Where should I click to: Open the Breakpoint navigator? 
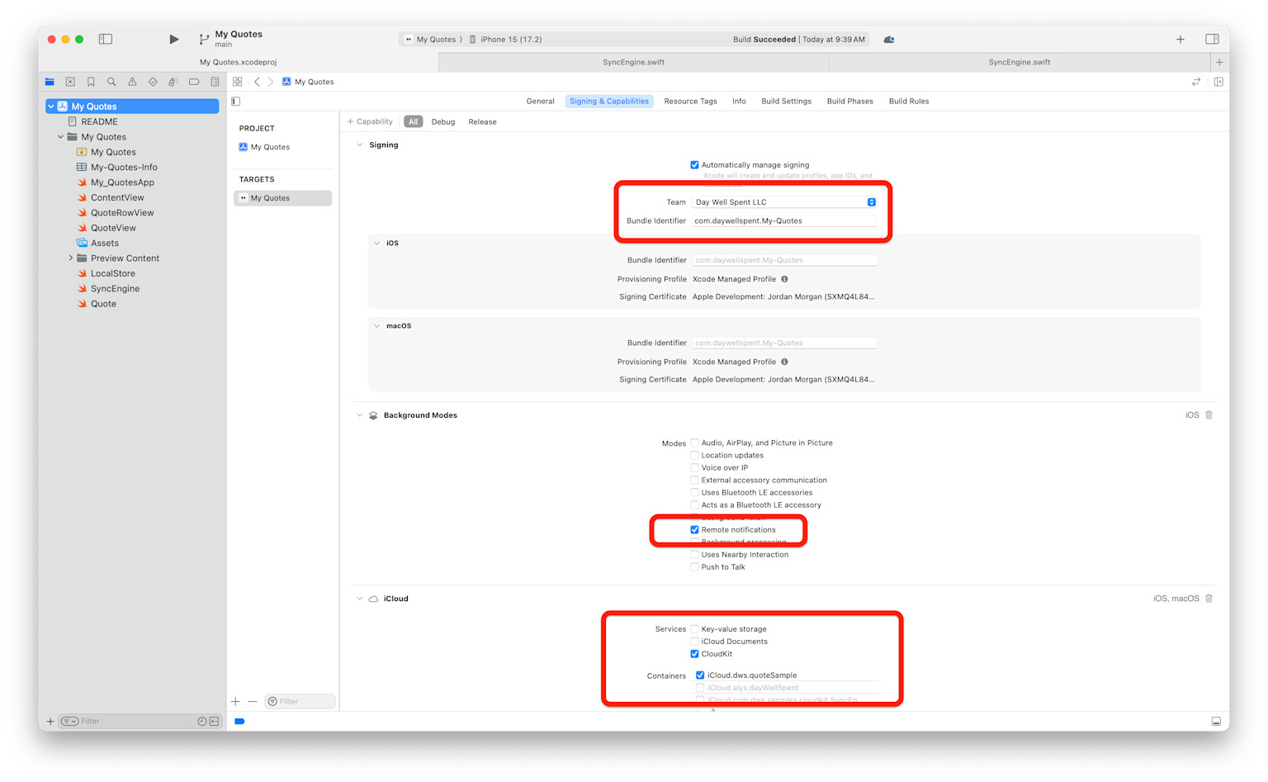194,82
